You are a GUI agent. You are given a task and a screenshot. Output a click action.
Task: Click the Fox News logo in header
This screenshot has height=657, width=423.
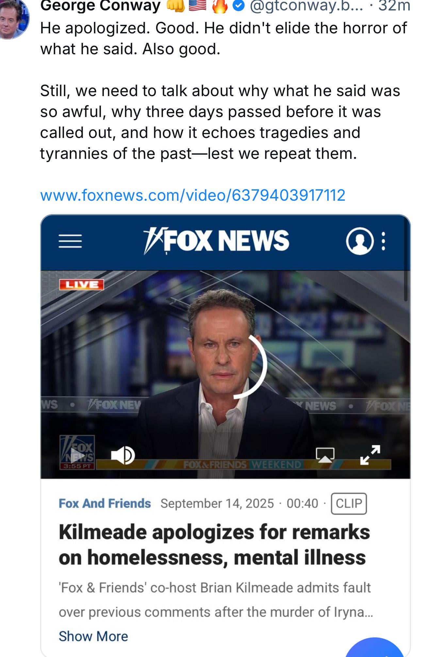(x=216, y=241)
